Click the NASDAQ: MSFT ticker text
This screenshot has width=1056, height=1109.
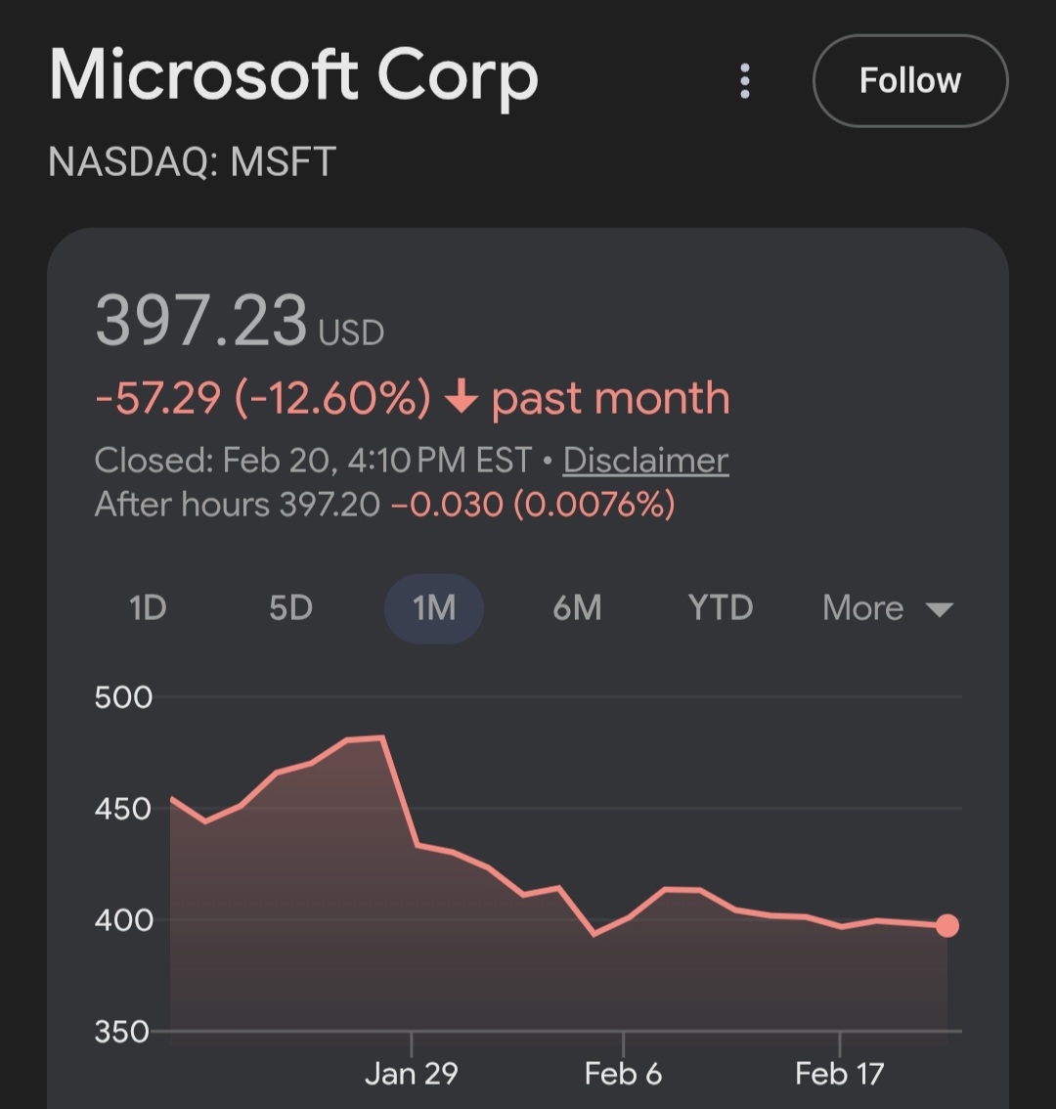click(x=193, y=161)
